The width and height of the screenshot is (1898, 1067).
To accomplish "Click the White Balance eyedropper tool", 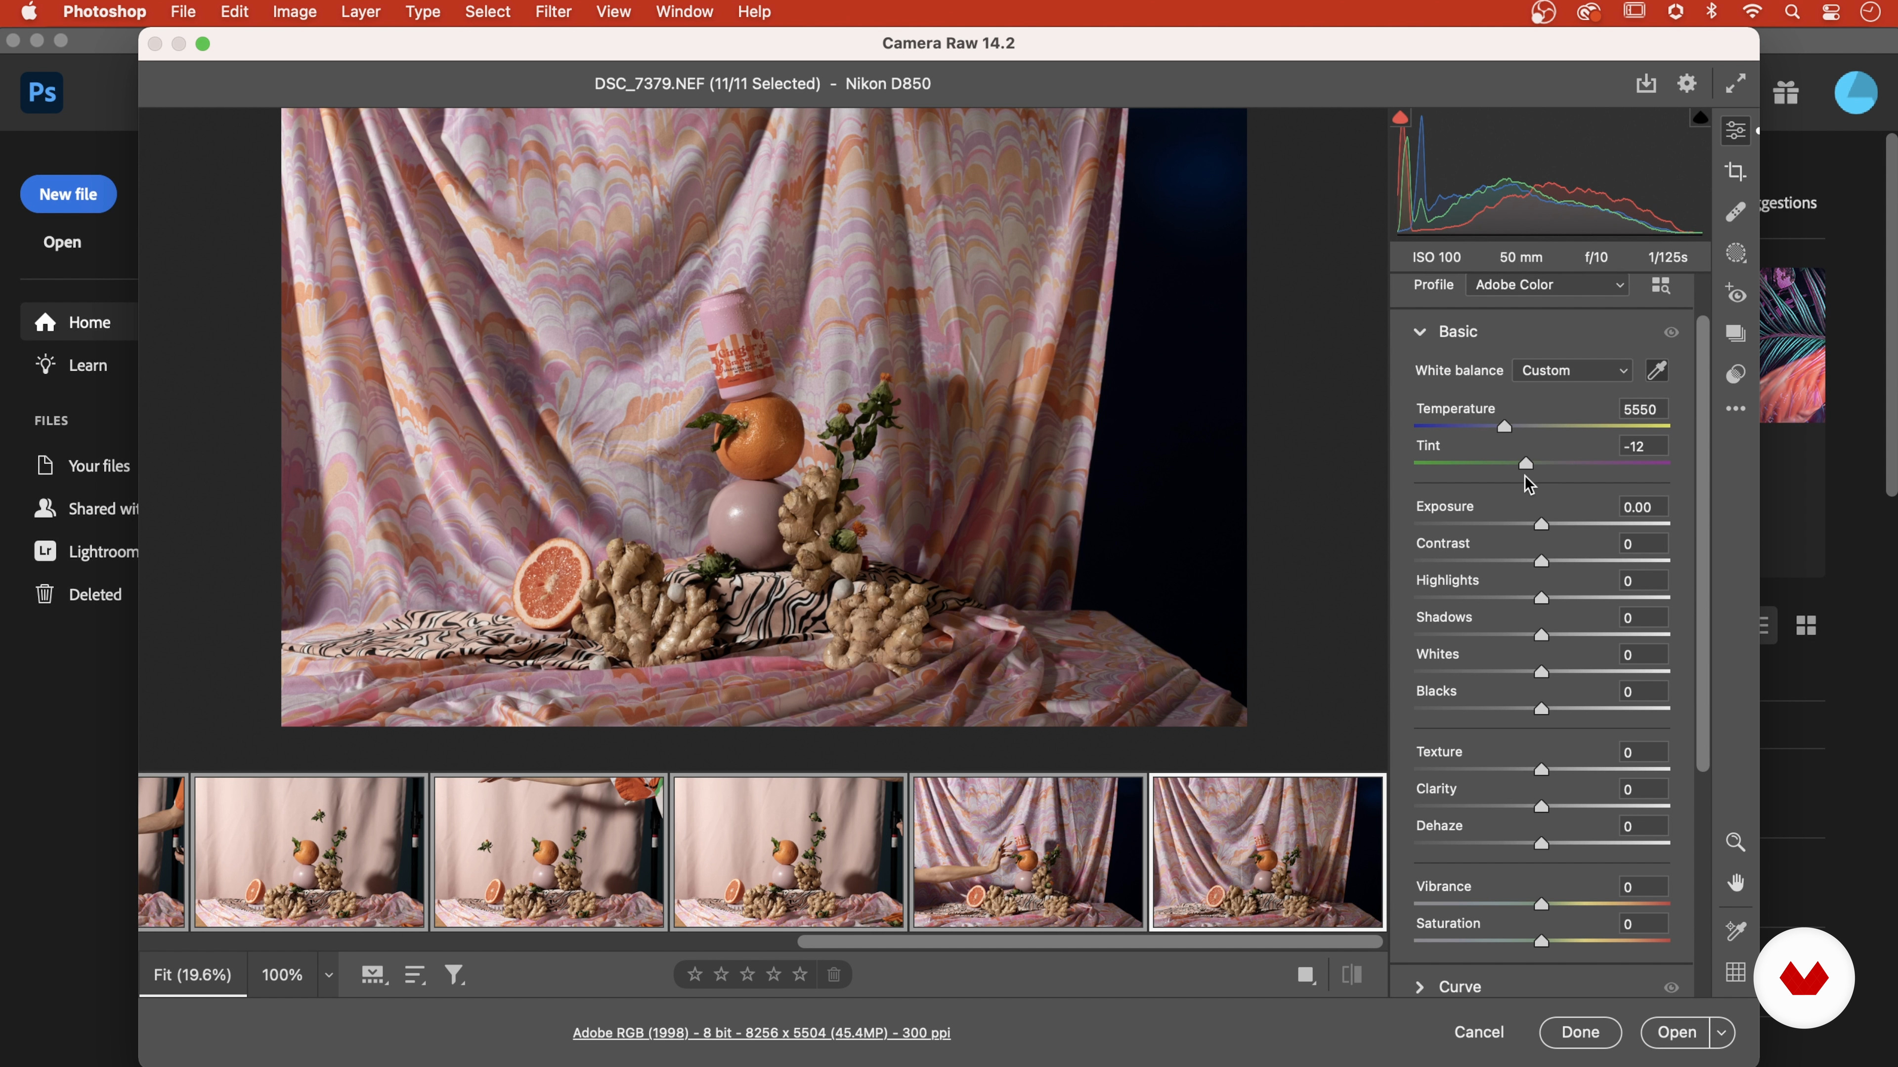I will [1657, 370].
